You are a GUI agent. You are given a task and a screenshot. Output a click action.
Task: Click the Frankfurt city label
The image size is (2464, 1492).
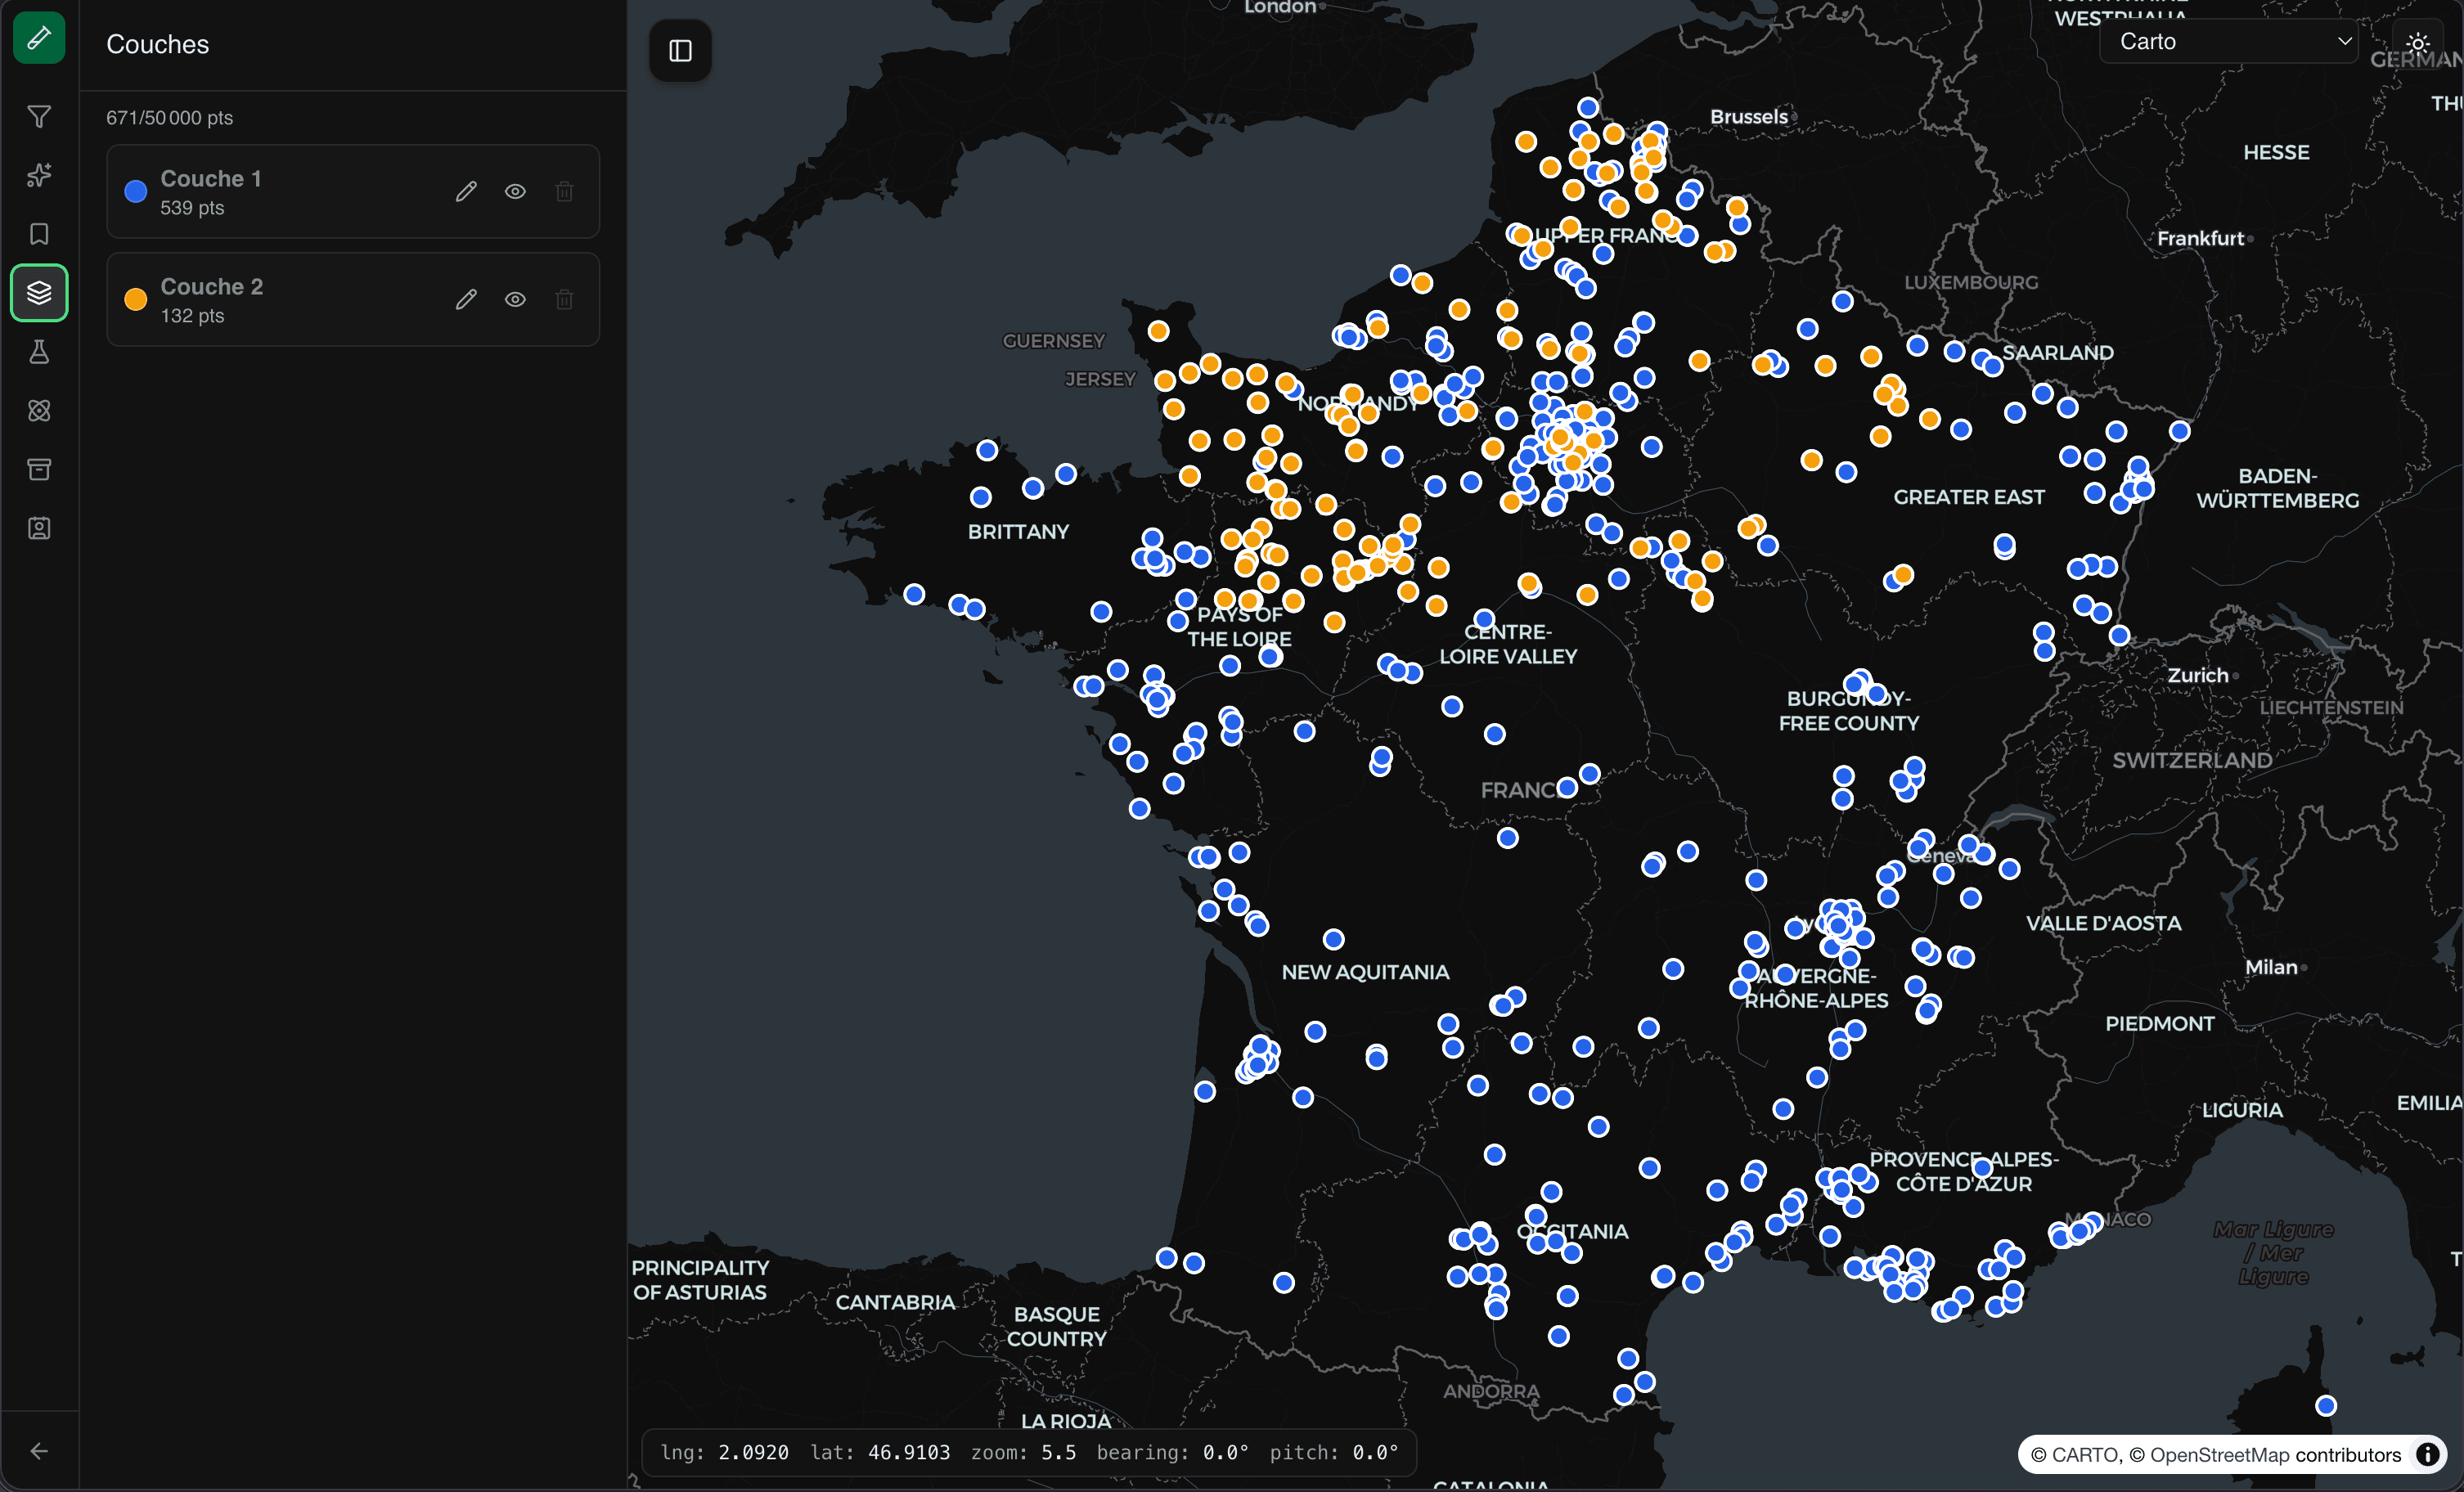(2200, 238)
